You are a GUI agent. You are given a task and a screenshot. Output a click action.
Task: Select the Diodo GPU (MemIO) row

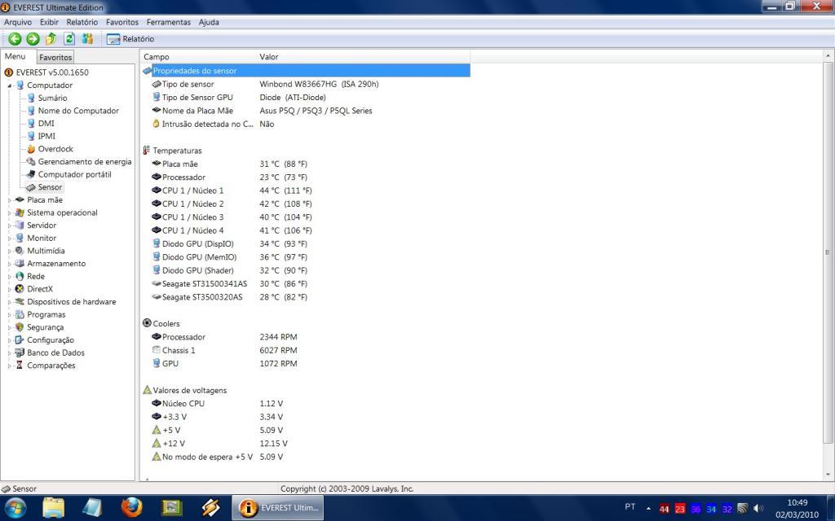306,256
